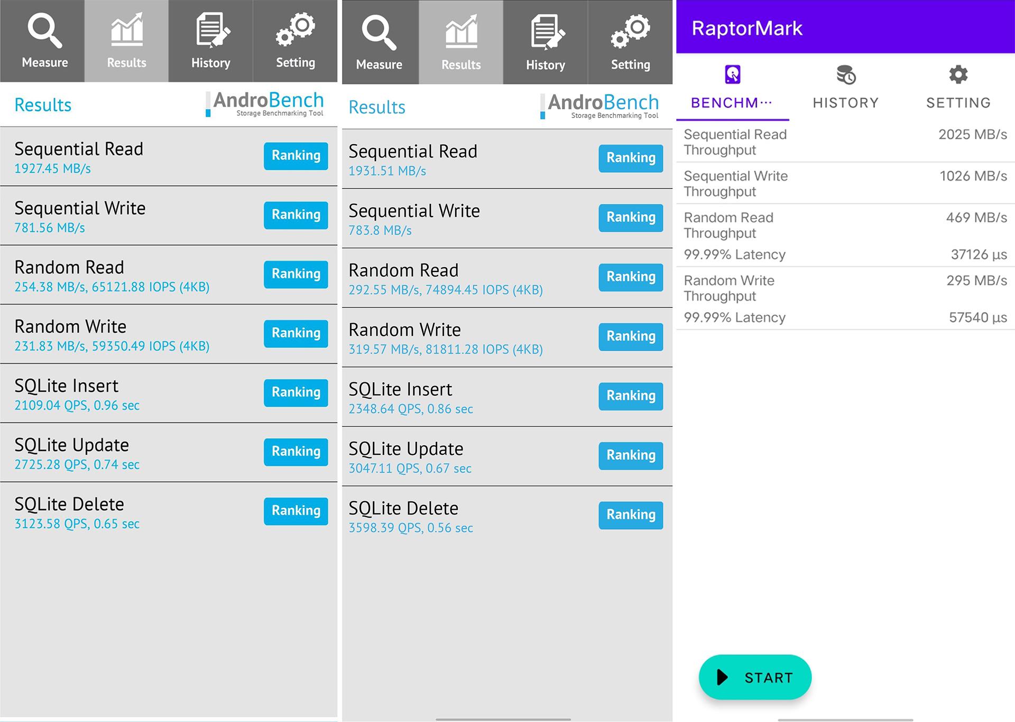The height and width of the screenshot is (722, 1015).
Task: Open SQLite Insert Ranking in left AndroBench
Action: (296, 392)
